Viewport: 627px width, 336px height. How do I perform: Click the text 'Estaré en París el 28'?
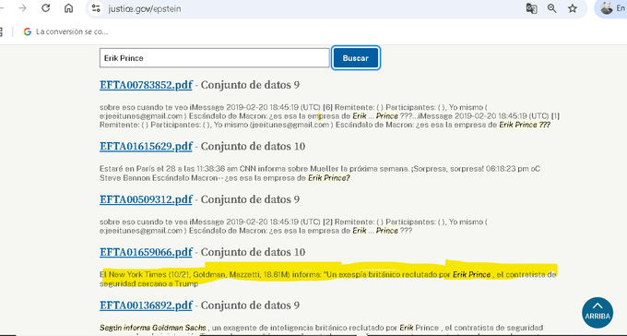click(137, 169)
